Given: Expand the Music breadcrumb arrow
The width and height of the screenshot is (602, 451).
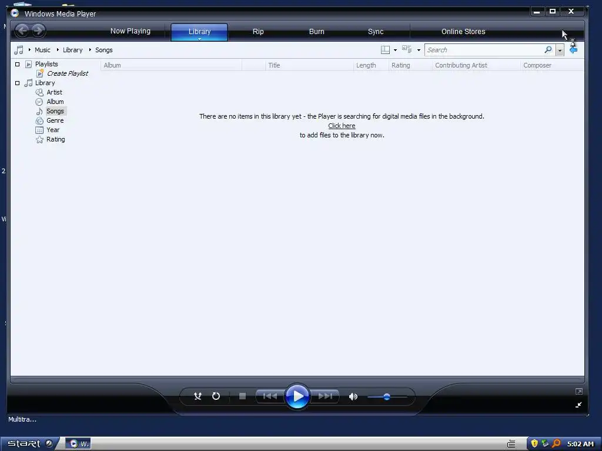Looking at the screenshot, I should 29,50.
